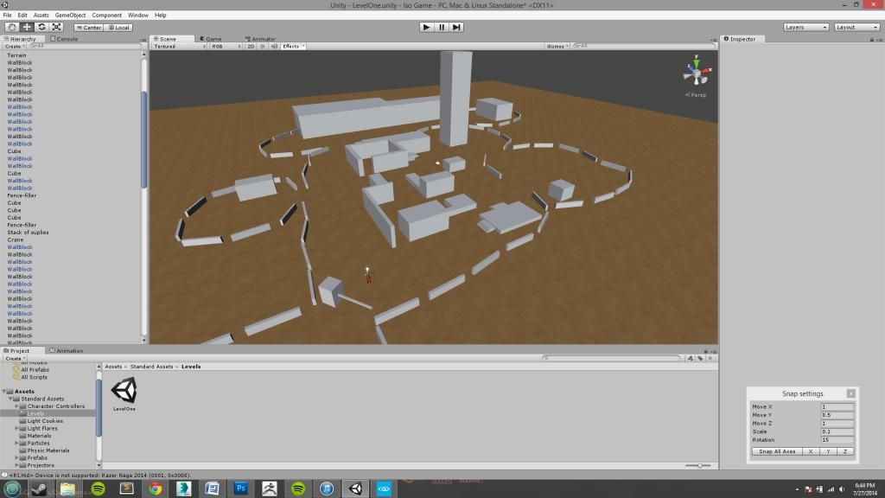
Task: Select the Move tool
Action: point(27,27)
